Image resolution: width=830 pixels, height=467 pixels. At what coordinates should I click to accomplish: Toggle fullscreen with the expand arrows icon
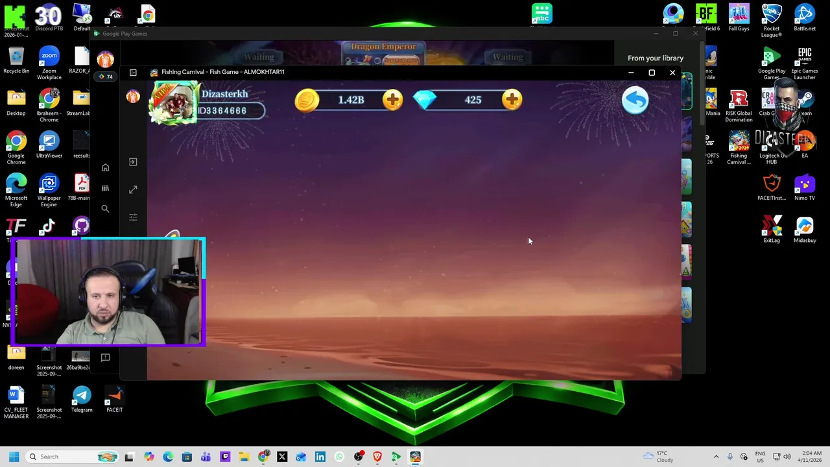(133, 189)
